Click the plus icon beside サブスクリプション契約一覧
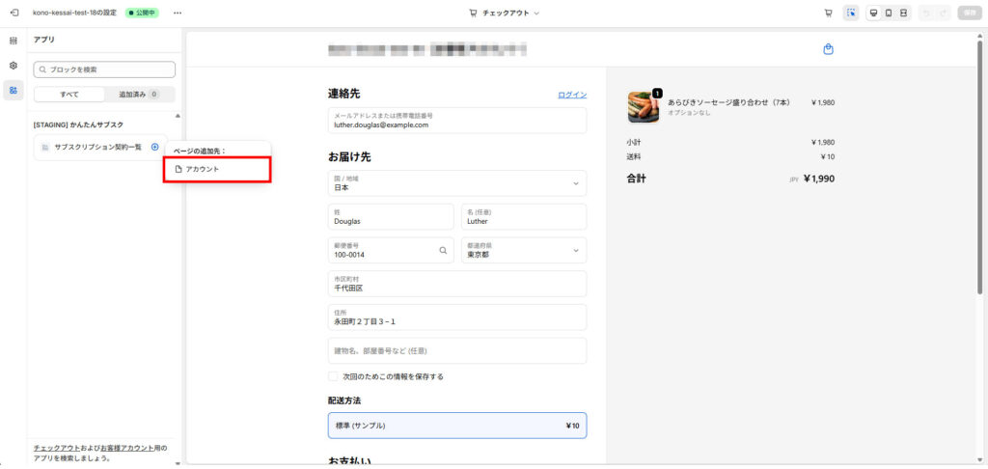 click(155, 147)
